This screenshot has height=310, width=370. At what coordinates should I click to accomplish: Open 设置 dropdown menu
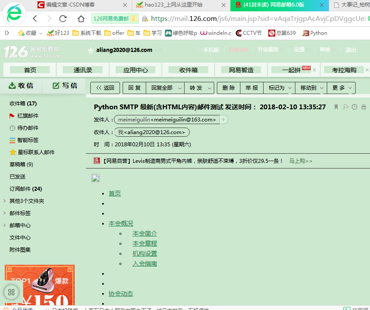[301, 50]
